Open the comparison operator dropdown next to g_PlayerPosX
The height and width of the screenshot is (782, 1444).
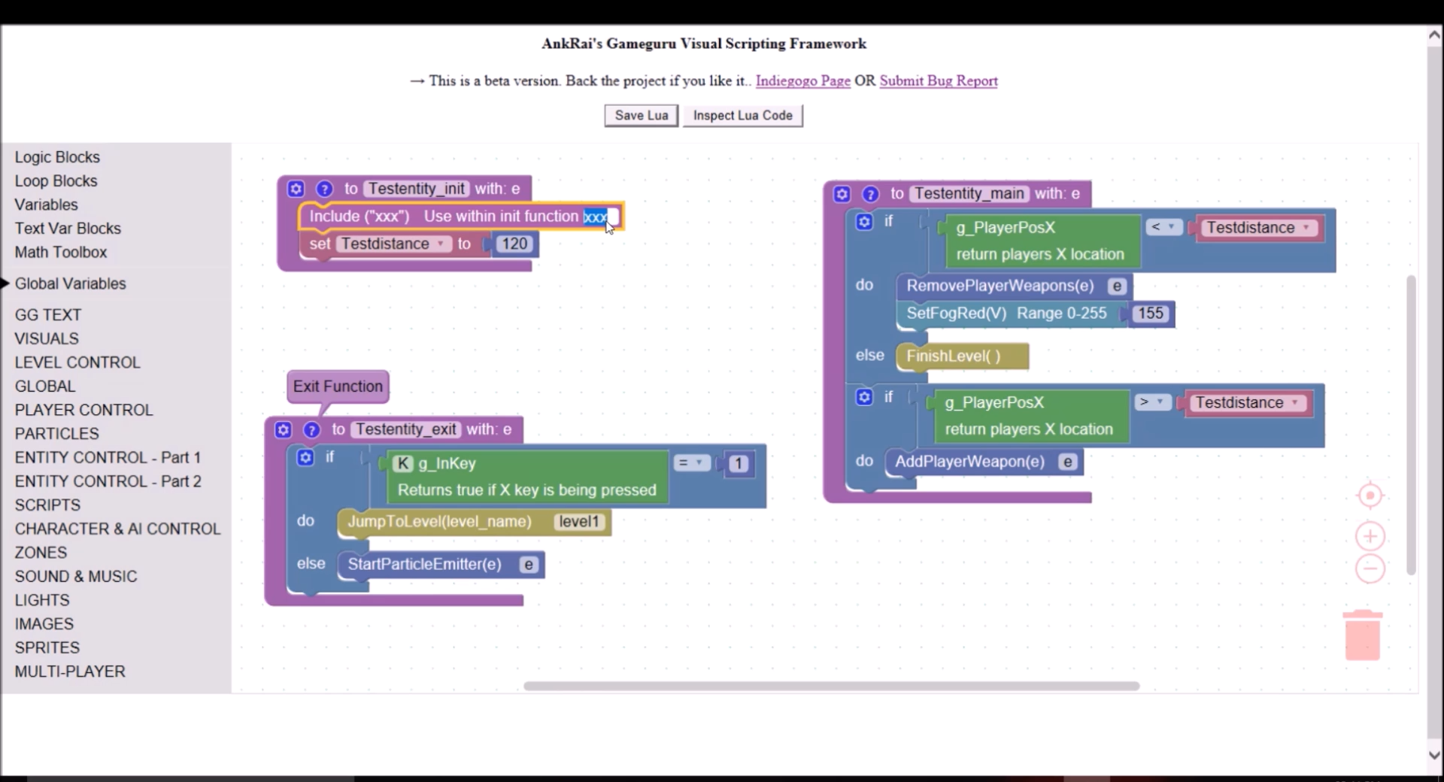pos(1164,226)
